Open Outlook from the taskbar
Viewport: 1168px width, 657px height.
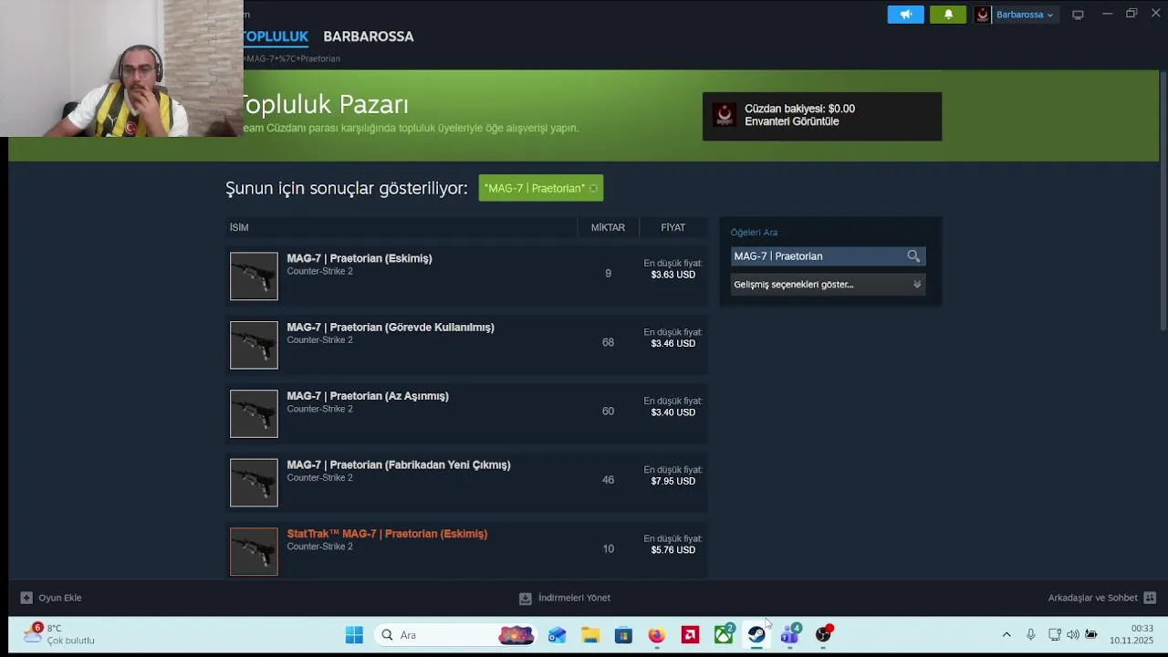(557, 635)
